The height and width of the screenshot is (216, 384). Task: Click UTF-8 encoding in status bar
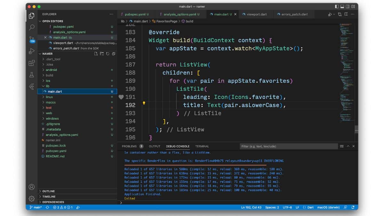coord(287,207)
